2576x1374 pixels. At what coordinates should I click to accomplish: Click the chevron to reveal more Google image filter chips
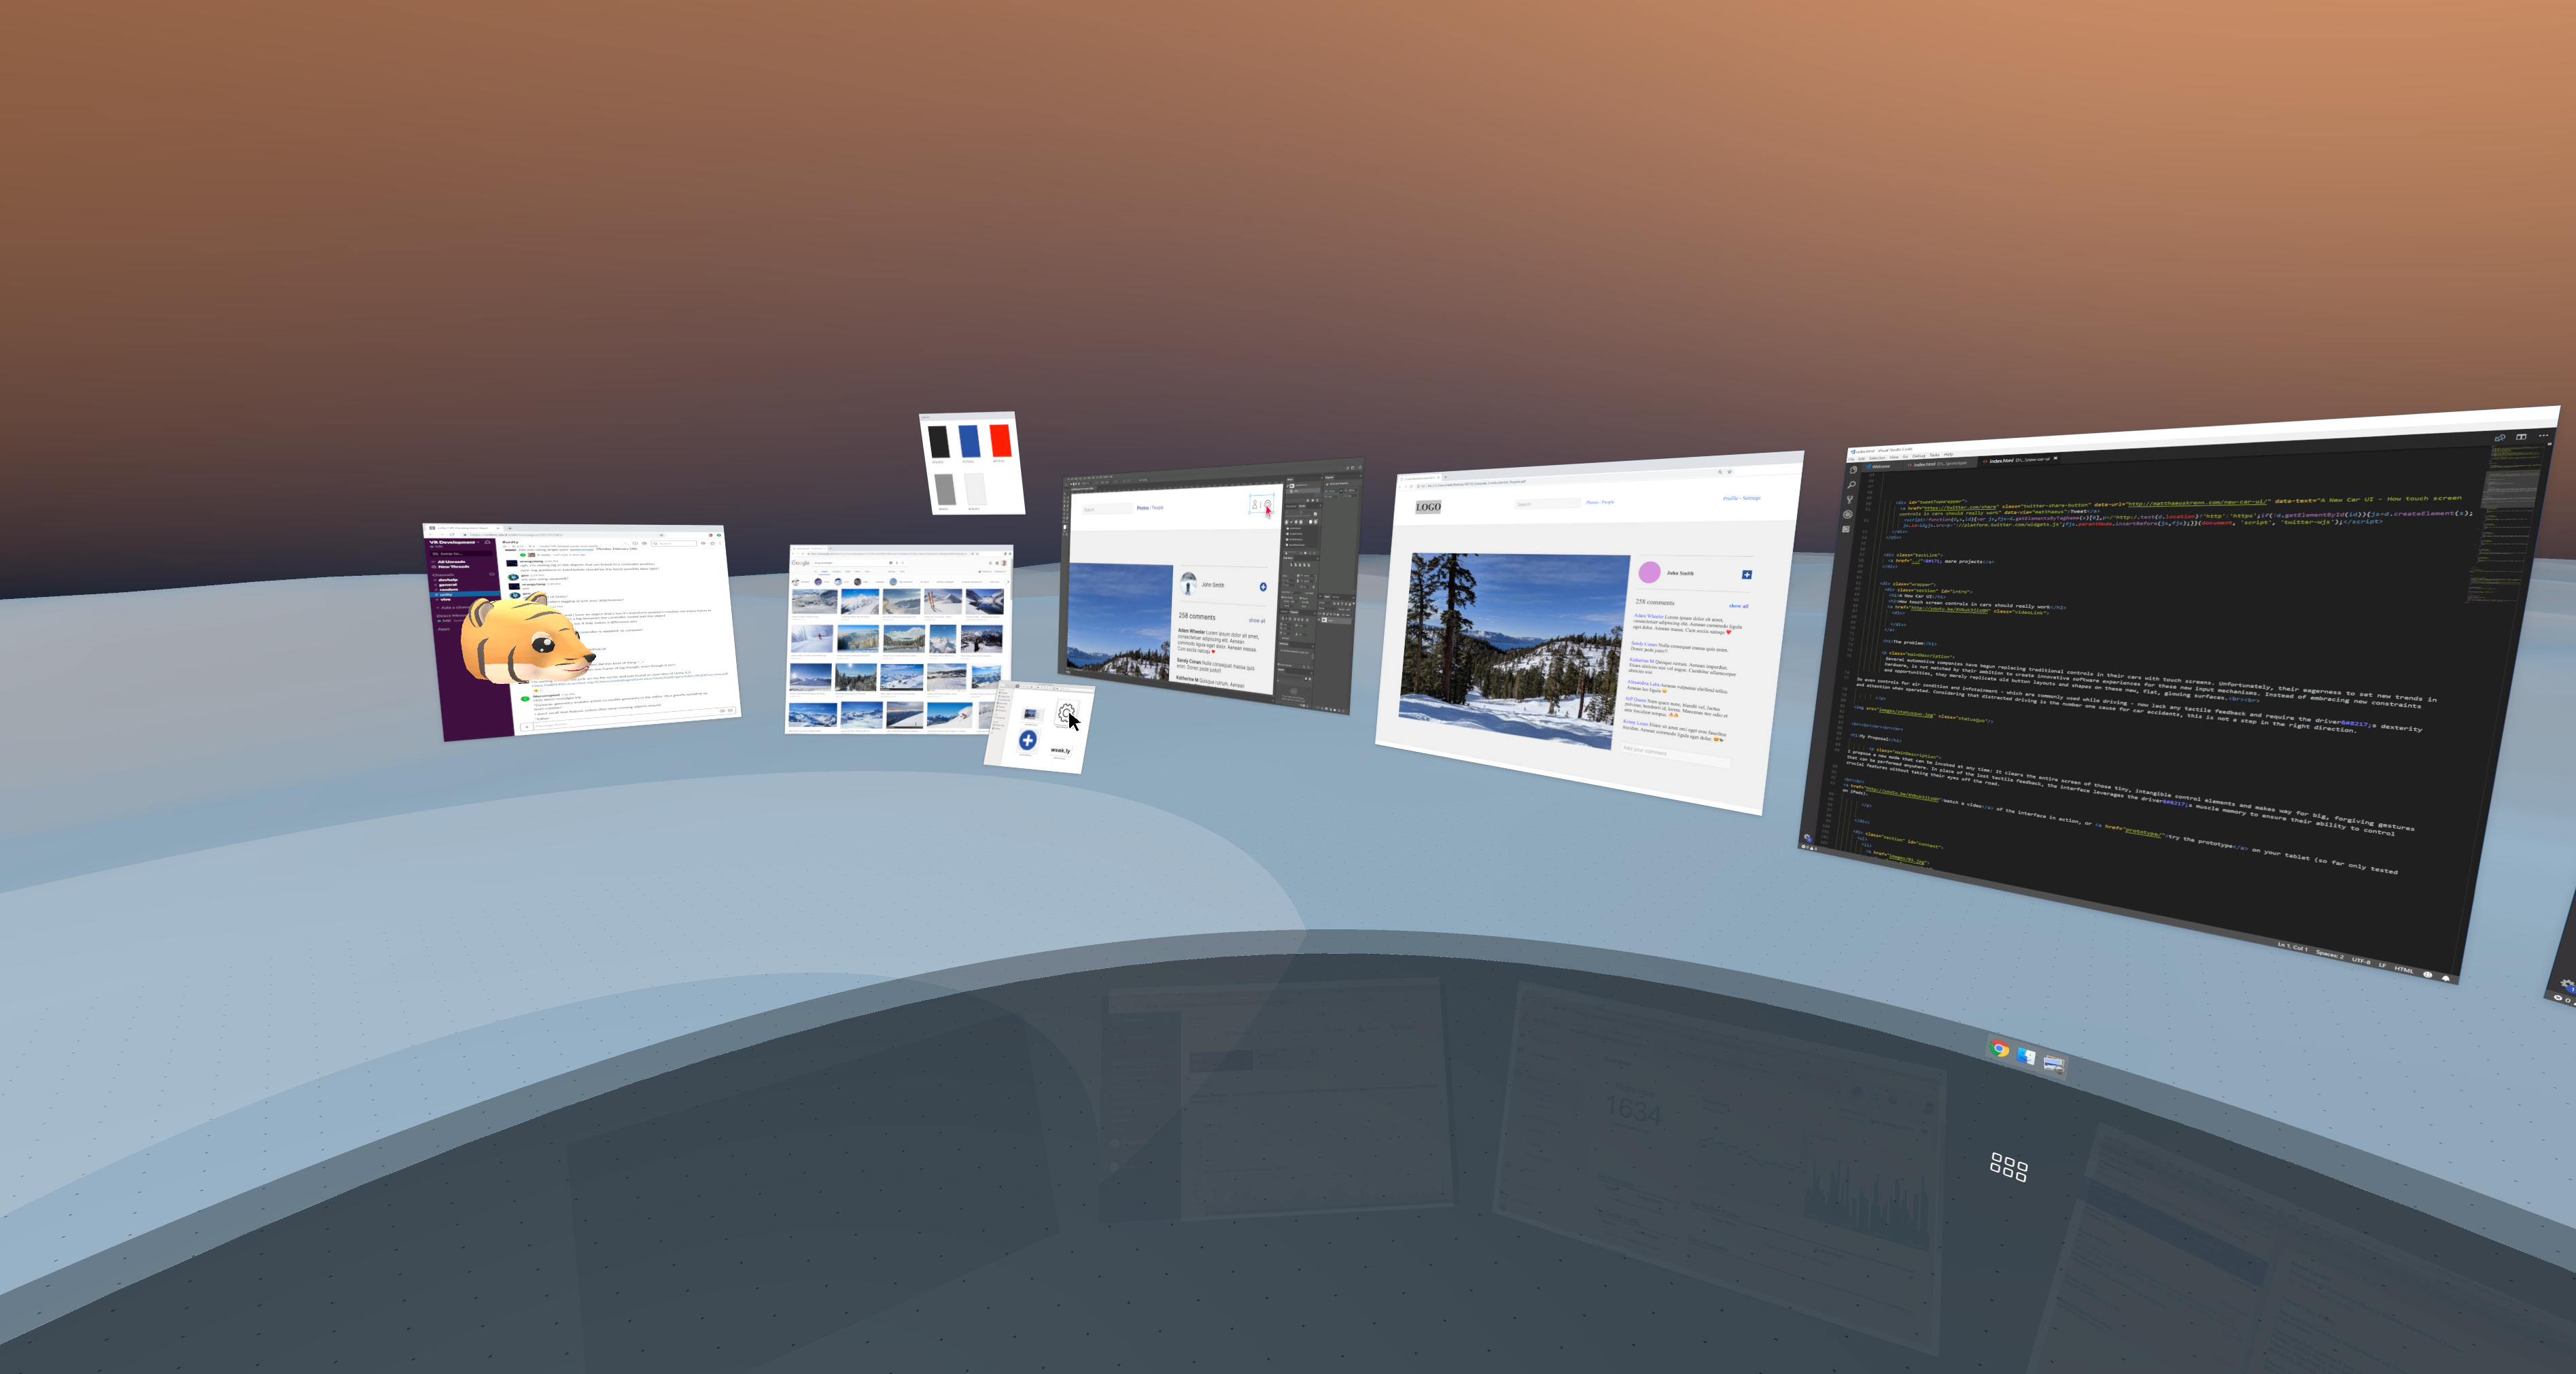(x=1009, y=582)
